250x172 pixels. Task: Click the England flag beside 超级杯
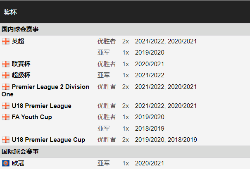point(6,75)
